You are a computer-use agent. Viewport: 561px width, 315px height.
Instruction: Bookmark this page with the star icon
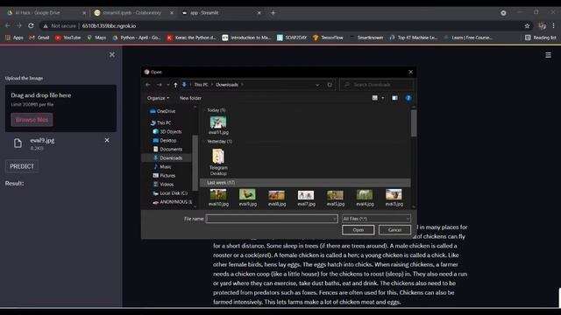tap(527, 25)
